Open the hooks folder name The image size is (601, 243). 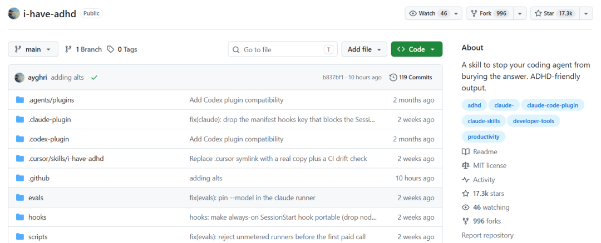pyautogui.click(x=37, y=217)
